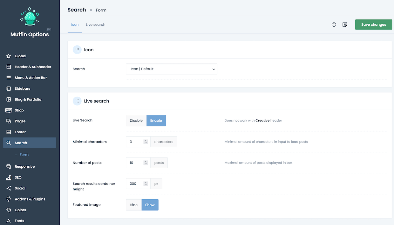Image resolution: width=394 pixels, height=225 pixels.
Task: Open the Form submenu link
Action: (x=24, y=155)
